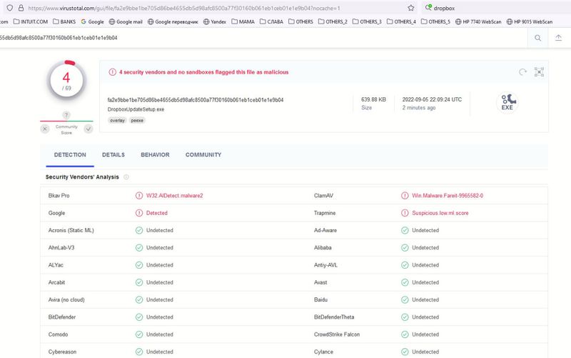Click the info icon beside Security Vendors' Analysis
This screenshot has height=358, width=571.
(126, 176)
